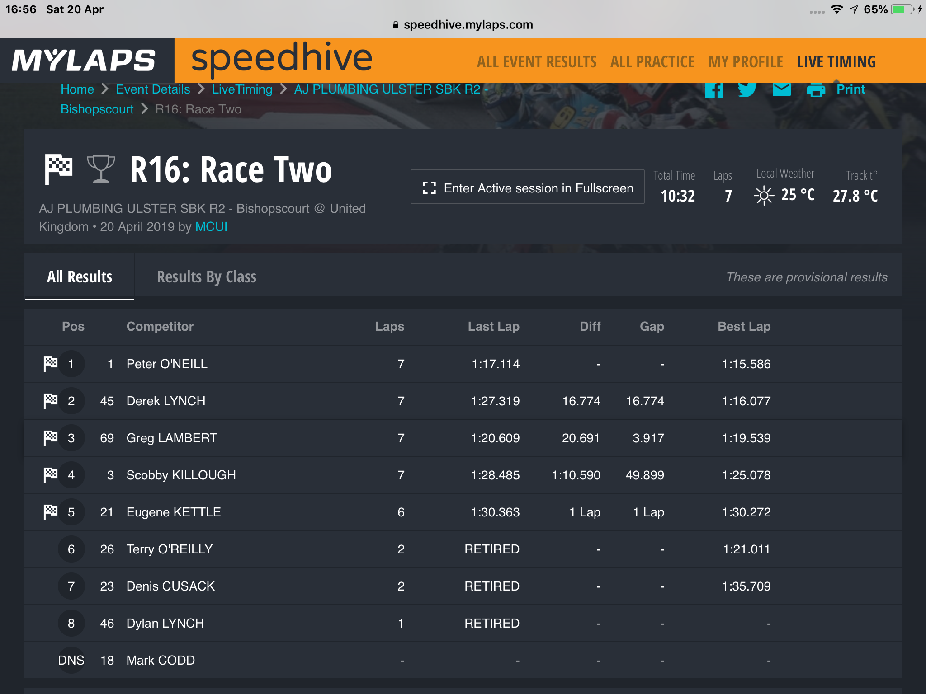This screenshot has width=926, height=694.
Task: Open LiveTiming breadcrumb
Action: click(242, 89)
